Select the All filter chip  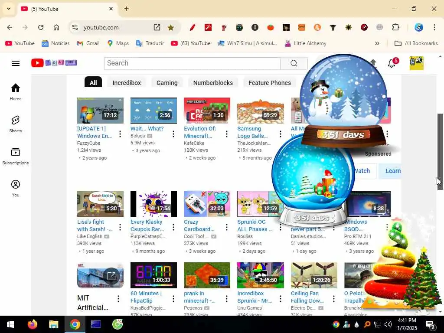(93, 83)
